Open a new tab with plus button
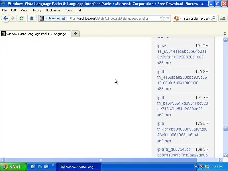The image size is (228, 171). [x=76, y=34]
